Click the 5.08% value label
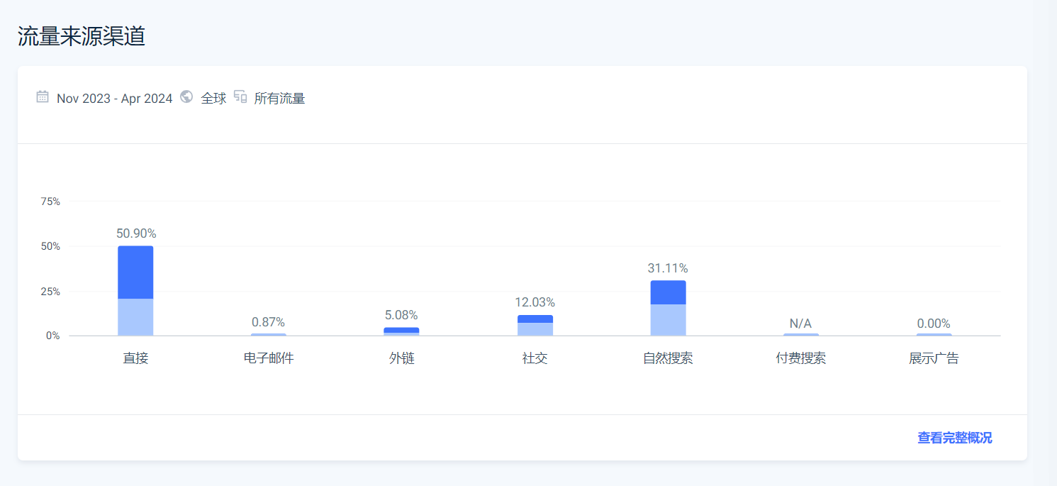Image resolution: width=1057 pixels, height=486 pixels. click(401, 315)
